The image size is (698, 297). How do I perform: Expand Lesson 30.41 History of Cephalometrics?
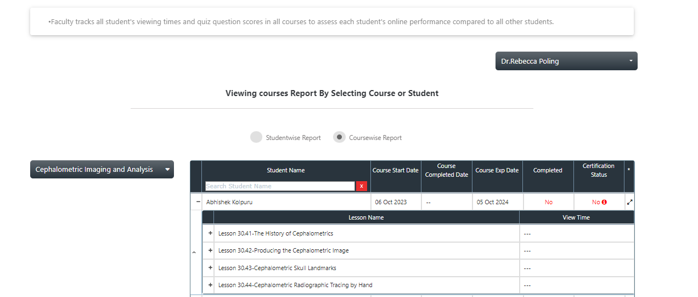point(210,233)
